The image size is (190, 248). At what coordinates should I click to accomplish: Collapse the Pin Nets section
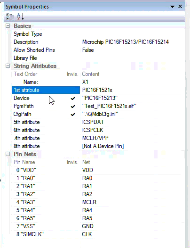[x=8, y=154]
